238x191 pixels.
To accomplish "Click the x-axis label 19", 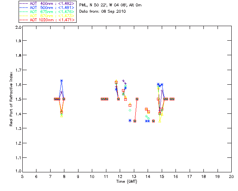I will pos(218,176).
